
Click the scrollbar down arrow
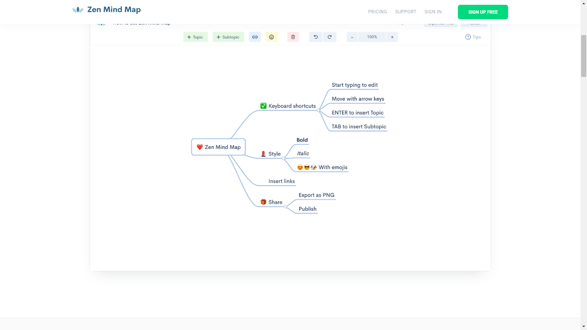pyautogui.click(x=583, y=326)
